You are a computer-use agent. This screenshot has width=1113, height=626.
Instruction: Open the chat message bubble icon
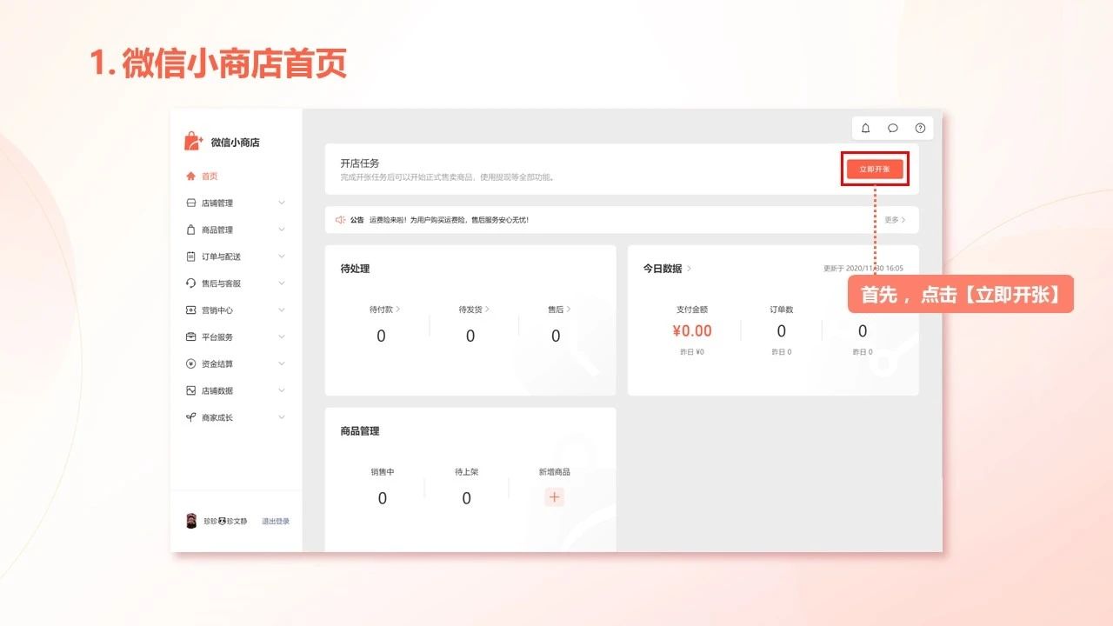pos(893,128)
